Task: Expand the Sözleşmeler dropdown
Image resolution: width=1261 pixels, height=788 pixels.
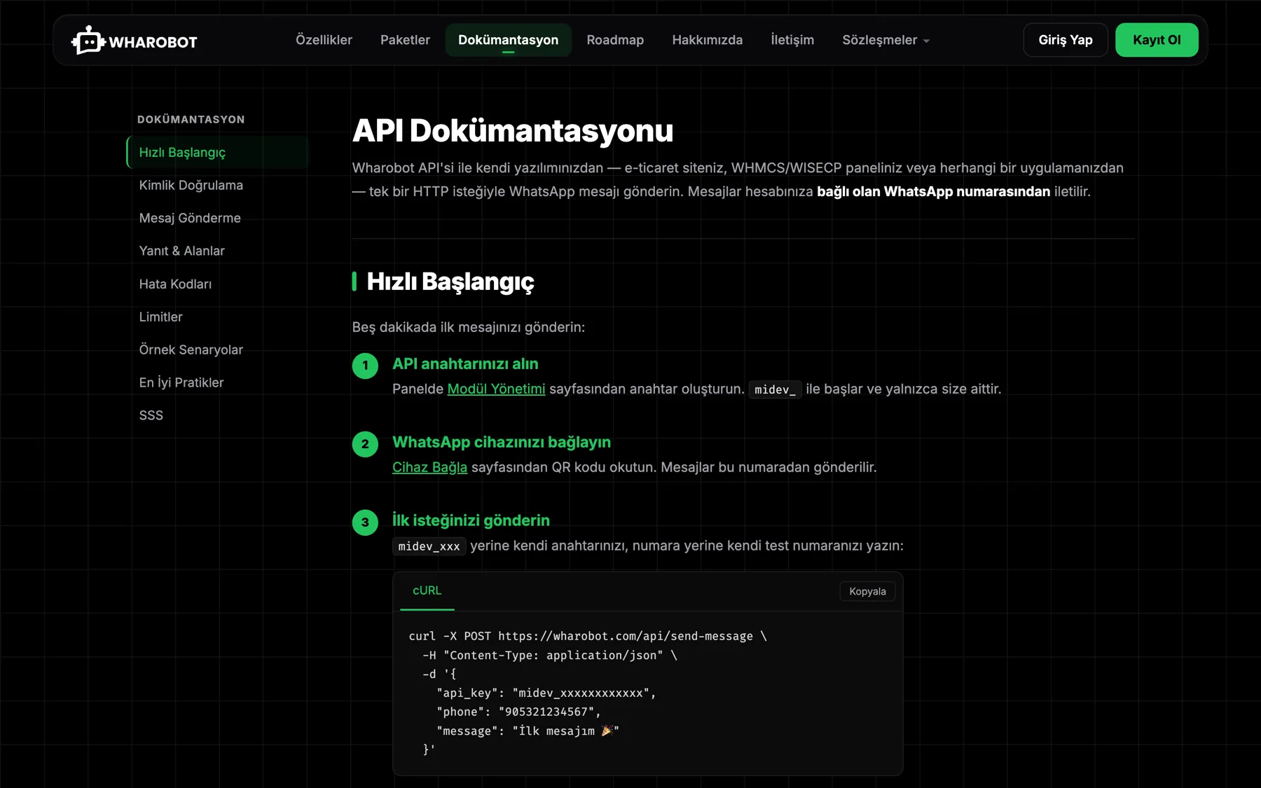Action: tap(886, 40)
